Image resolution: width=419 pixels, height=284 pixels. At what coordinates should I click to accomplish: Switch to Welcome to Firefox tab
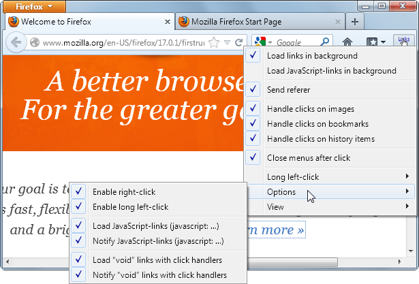click(89, 22)
